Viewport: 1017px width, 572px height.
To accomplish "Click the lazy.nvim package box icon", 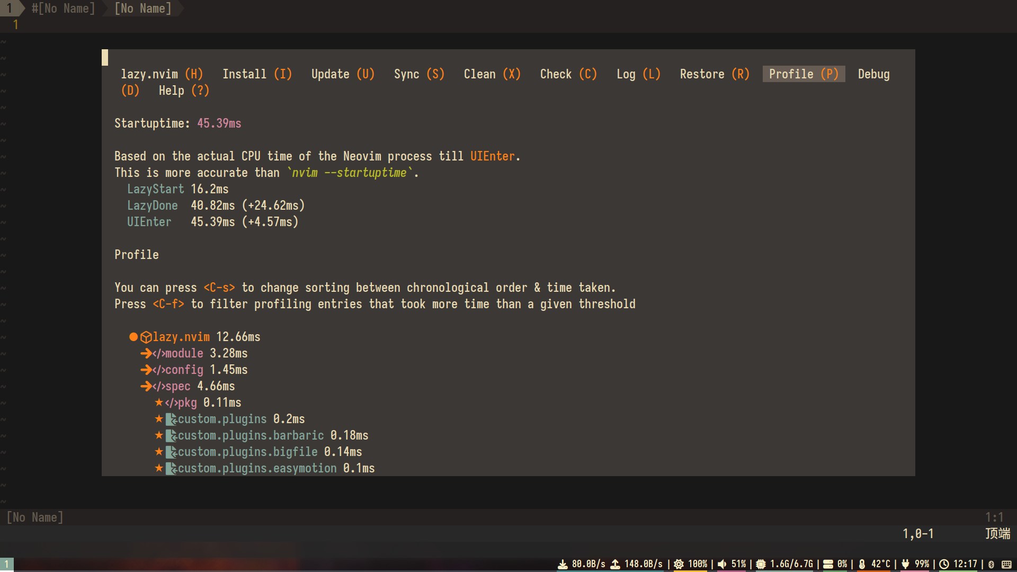I will tap(146, 337).
